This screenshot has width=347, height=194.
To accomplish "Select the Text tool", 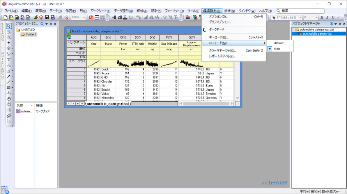I will point(9,60).
